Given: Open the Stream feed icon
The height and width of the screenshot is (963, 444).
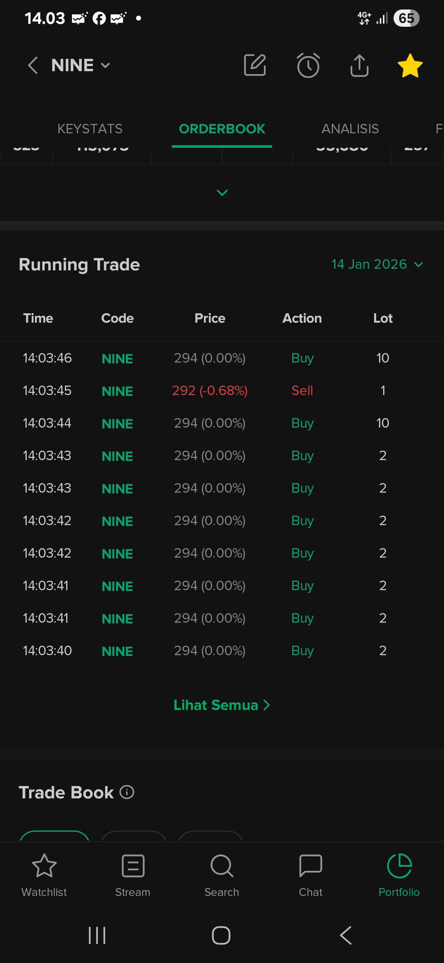Looking at the screenshot, I should 133,875.
